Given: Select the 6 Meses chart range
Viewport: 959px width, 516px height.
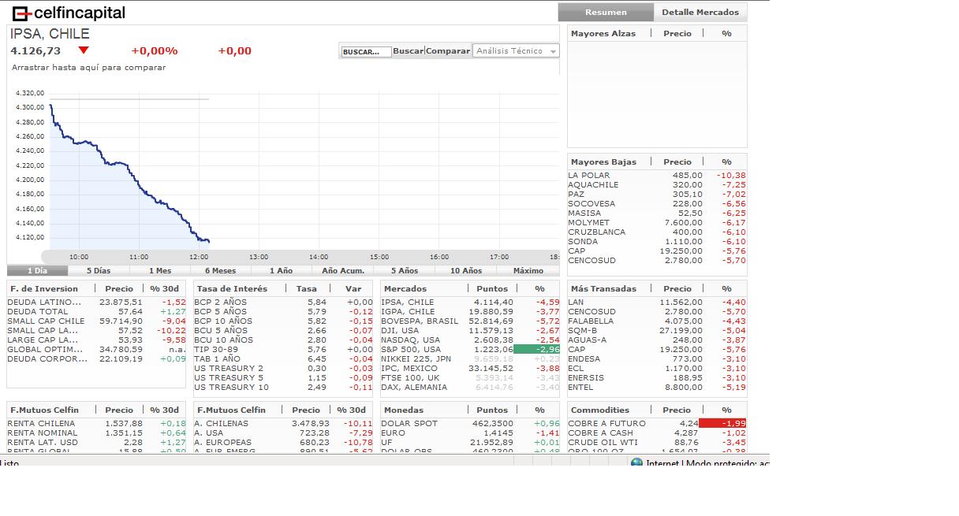Looking at the screenshot, I should 220,270.
